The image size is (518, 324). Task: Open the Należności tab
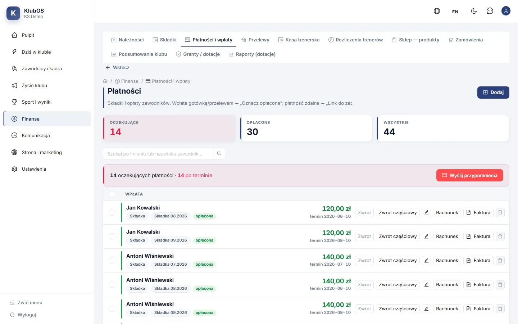click(x=127, y=40)
